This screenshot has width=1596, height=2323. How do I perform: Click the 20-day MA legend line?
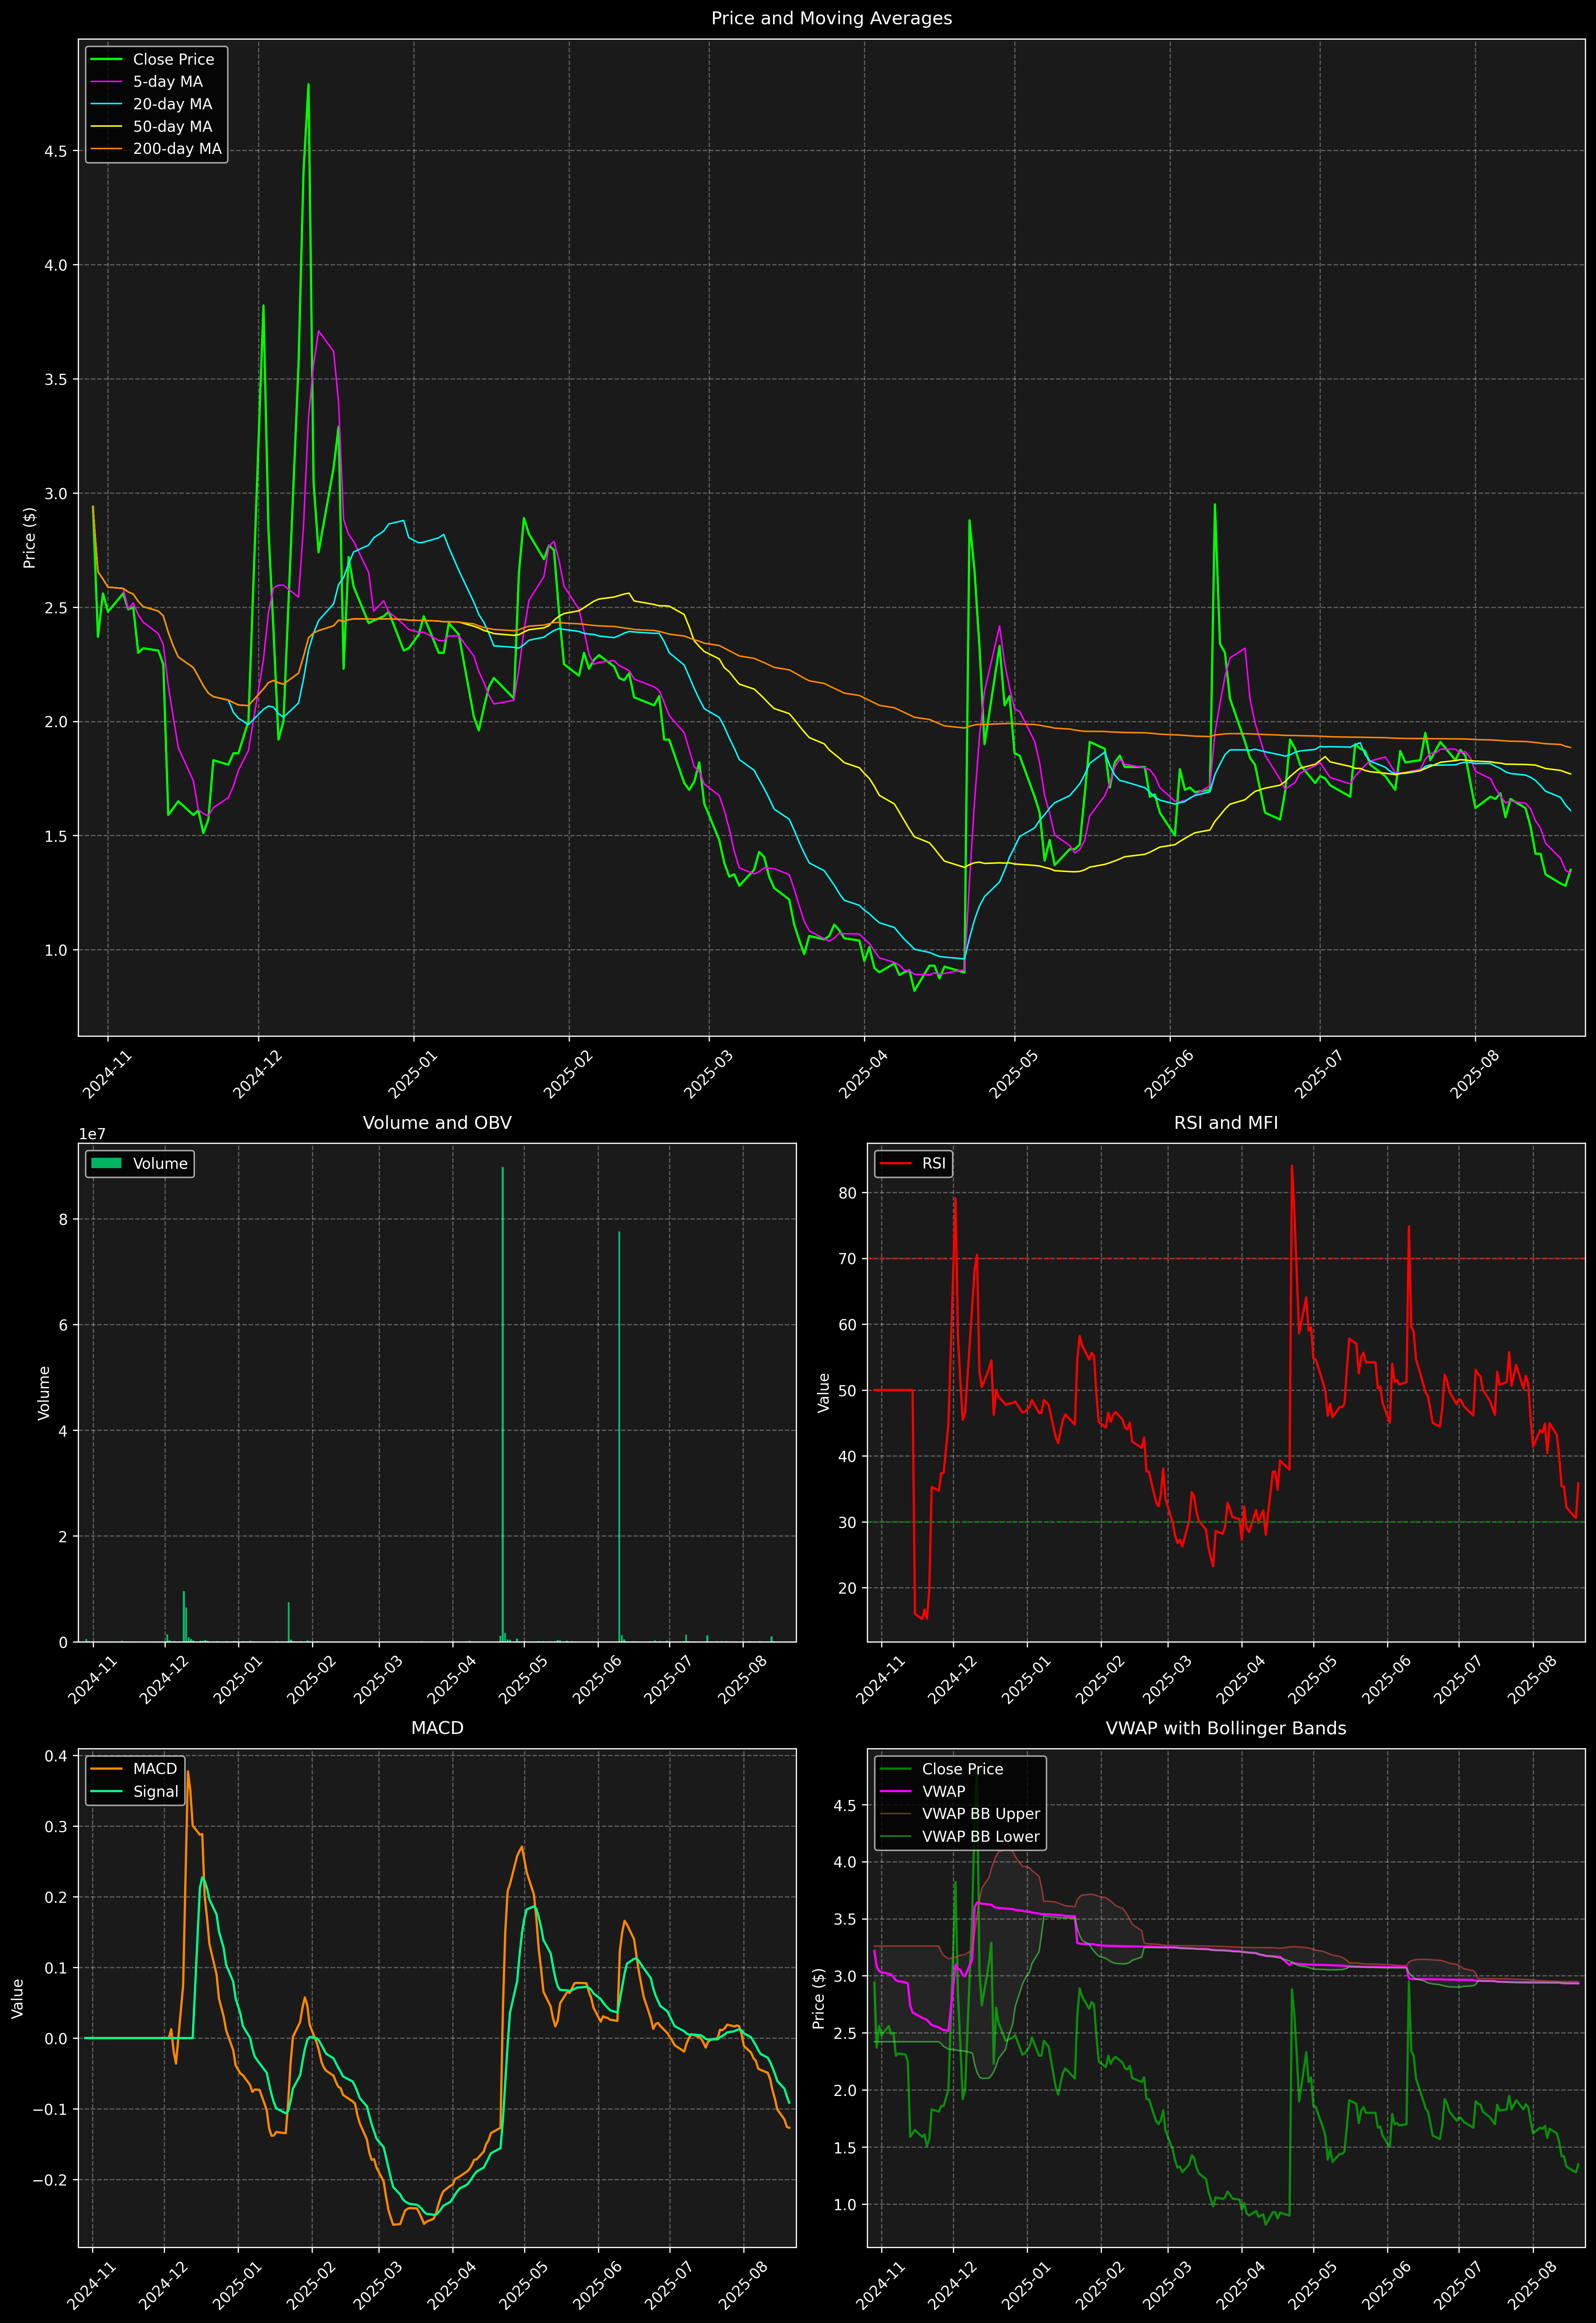(x=106, y=104)
